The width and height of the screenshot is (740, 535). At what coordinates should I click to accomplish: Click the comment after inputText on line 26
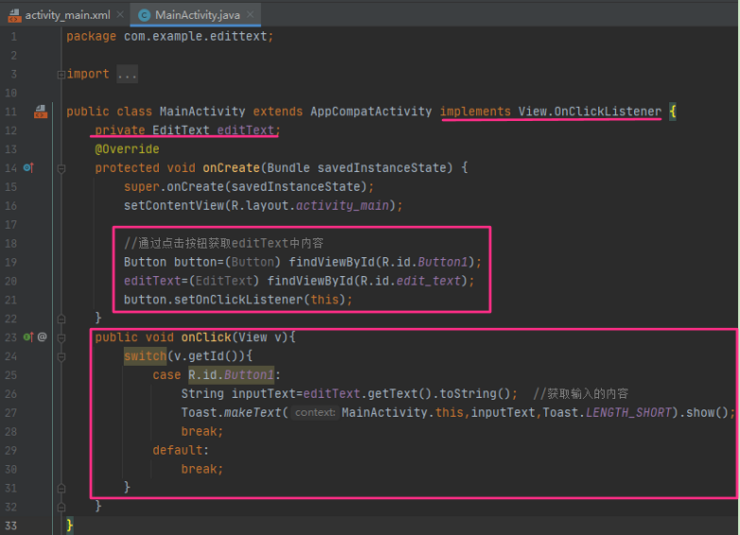click(580, 393)
